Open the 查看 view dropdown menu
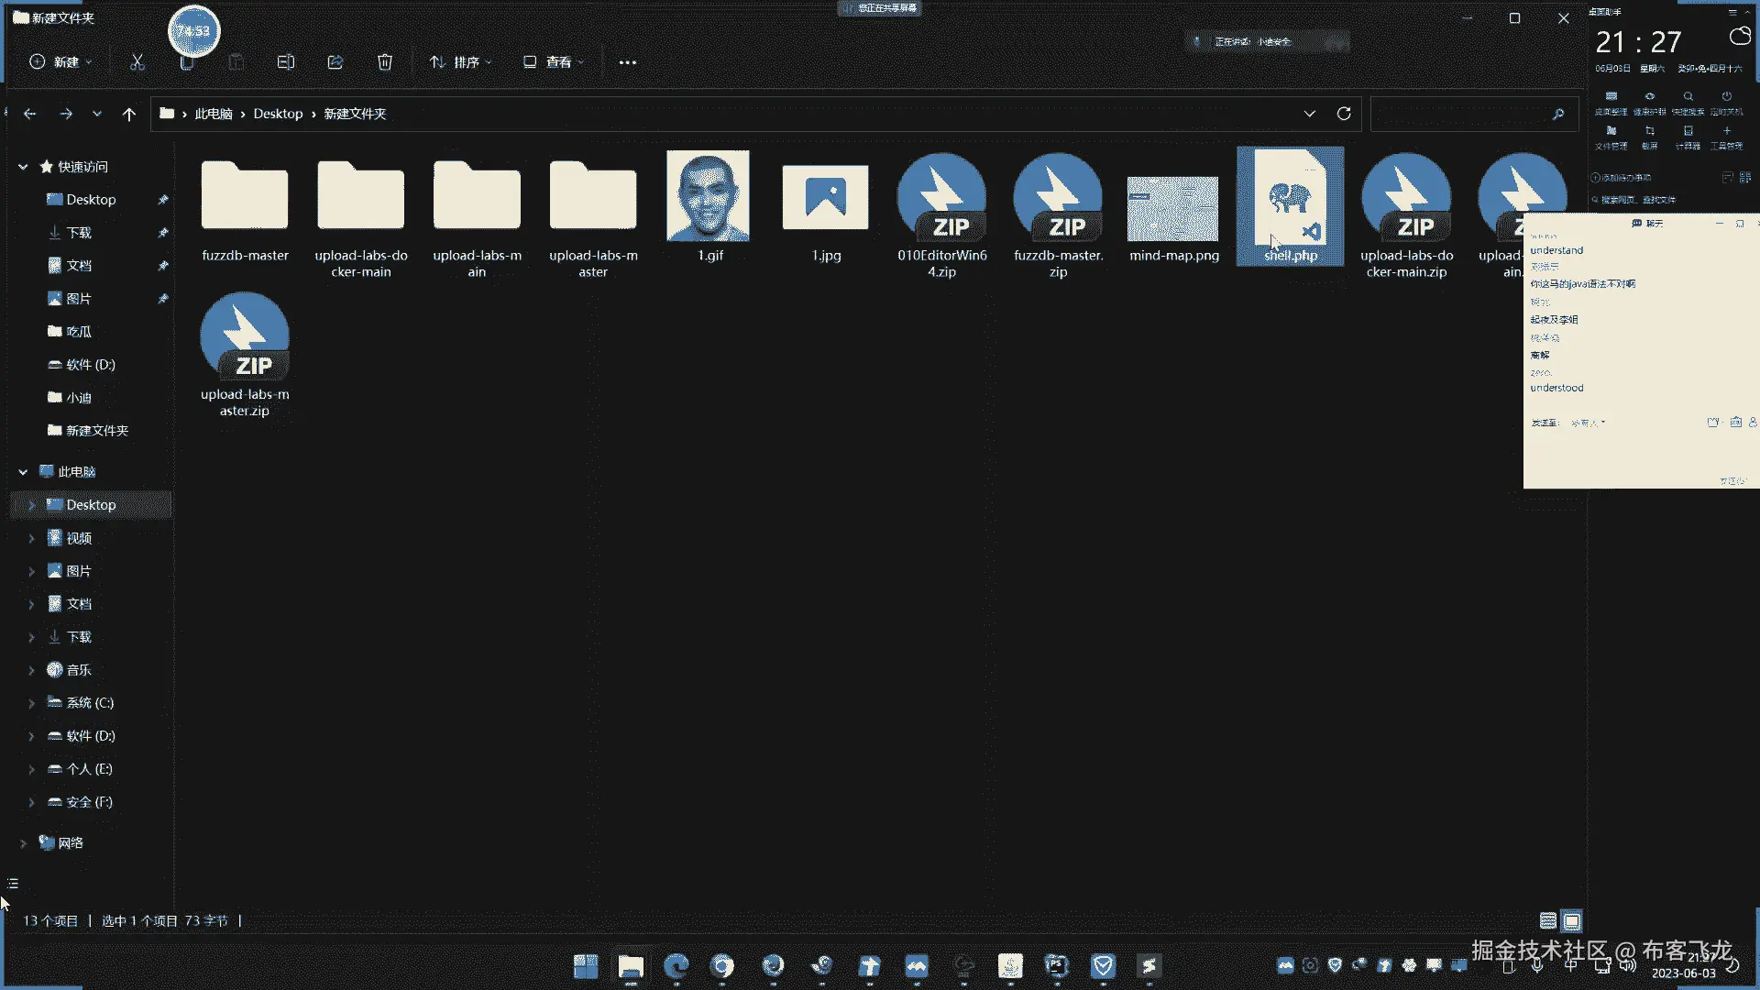 (554, 62)
